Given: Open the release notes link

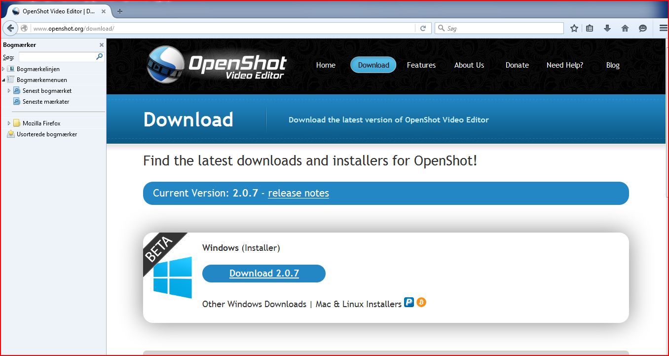Looking at the screenshot, I should (x=298, y=193).
